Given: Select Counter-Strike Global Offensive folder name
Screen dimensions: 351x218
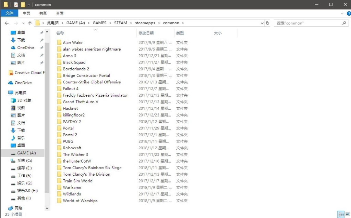Looking at the screenshot, I should pyautogui.click(x=92, y=82).
